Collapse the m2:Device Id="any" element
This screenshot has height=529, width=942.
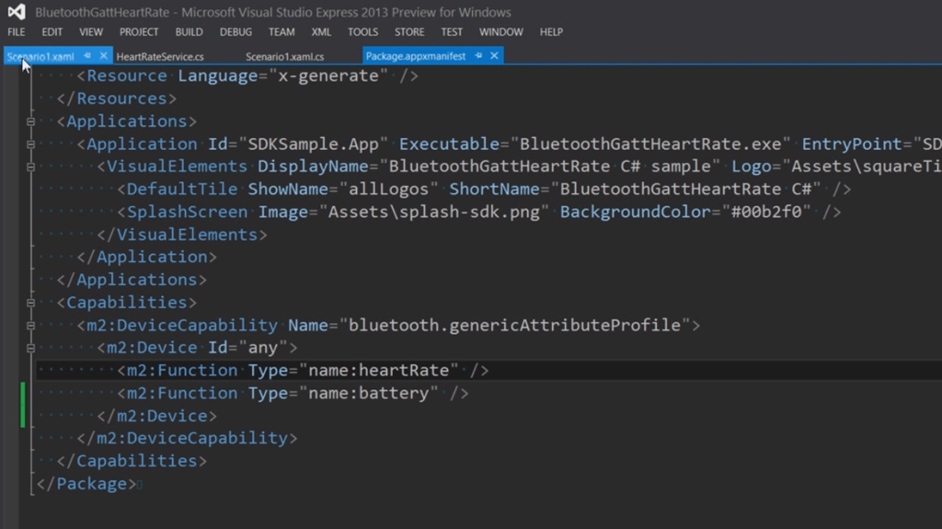[30, 348]
